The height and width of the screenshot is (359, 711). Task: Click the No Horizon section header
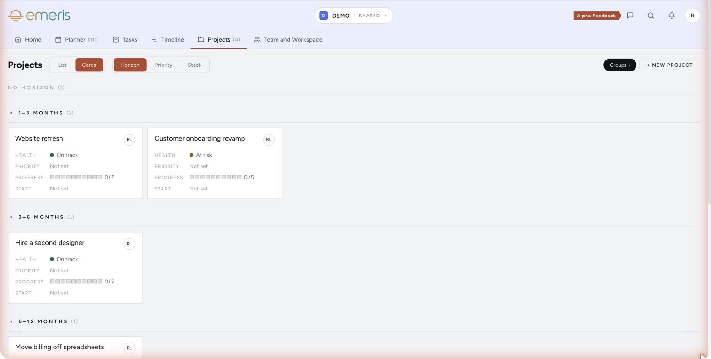click(36, 87)
